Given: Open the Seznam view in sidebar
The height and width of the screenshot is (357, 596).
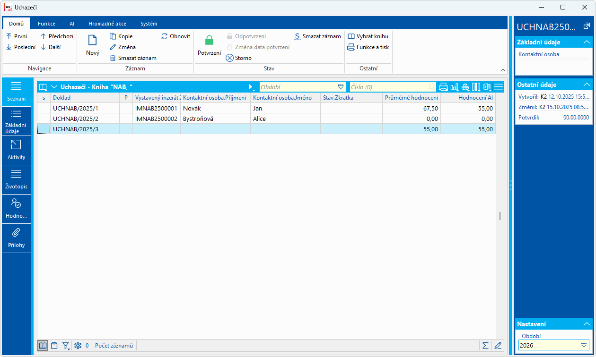Looking at the screenshot, I should pyautogui.click(x=17, y=92).
